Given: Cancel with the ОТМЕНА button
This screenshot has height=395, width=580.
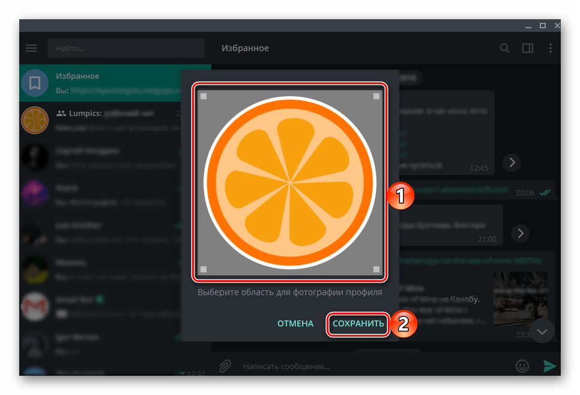Looking at the screenshot, I should point(295,323).
